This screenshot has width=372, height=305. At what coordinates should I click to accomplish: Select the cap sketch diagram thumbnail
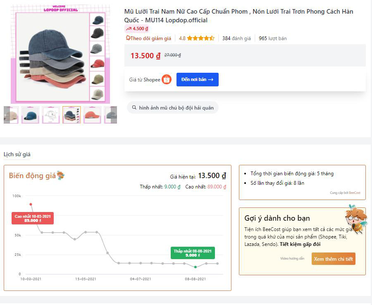tap(51, 115)
